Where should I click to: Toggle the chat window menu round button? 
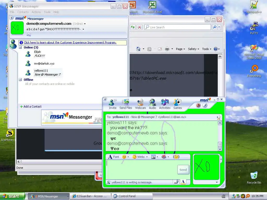coord(105,99)
